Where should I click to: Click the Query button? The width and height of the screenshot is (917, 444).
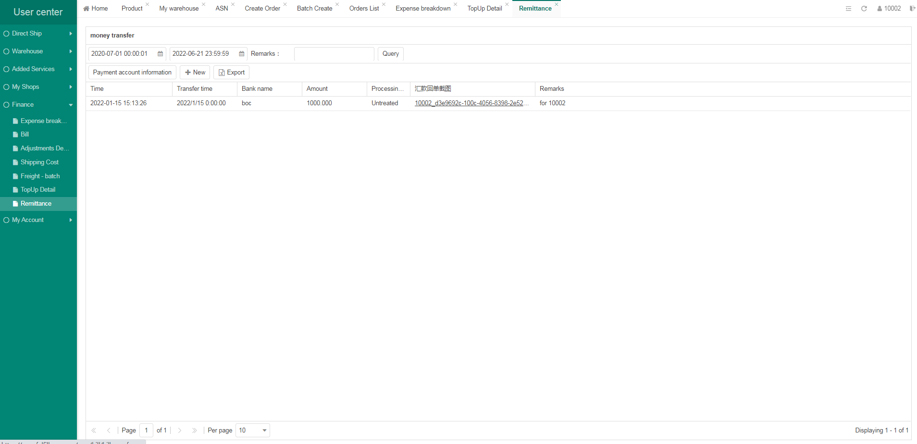point(391,54)
